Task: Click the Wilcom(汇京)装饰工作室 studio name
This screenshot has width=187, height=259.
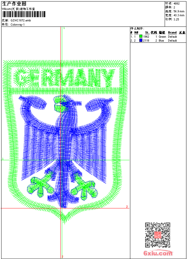Action: (x=18, y=9)
